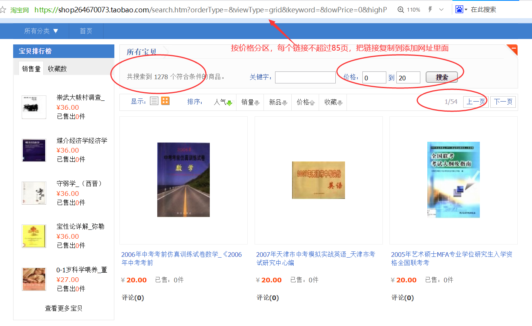The width and height of the screenshot is (532, 326).
Task: Open the 全国联考考试大纲及指南 book thumbnail
Action: point(453,180)
